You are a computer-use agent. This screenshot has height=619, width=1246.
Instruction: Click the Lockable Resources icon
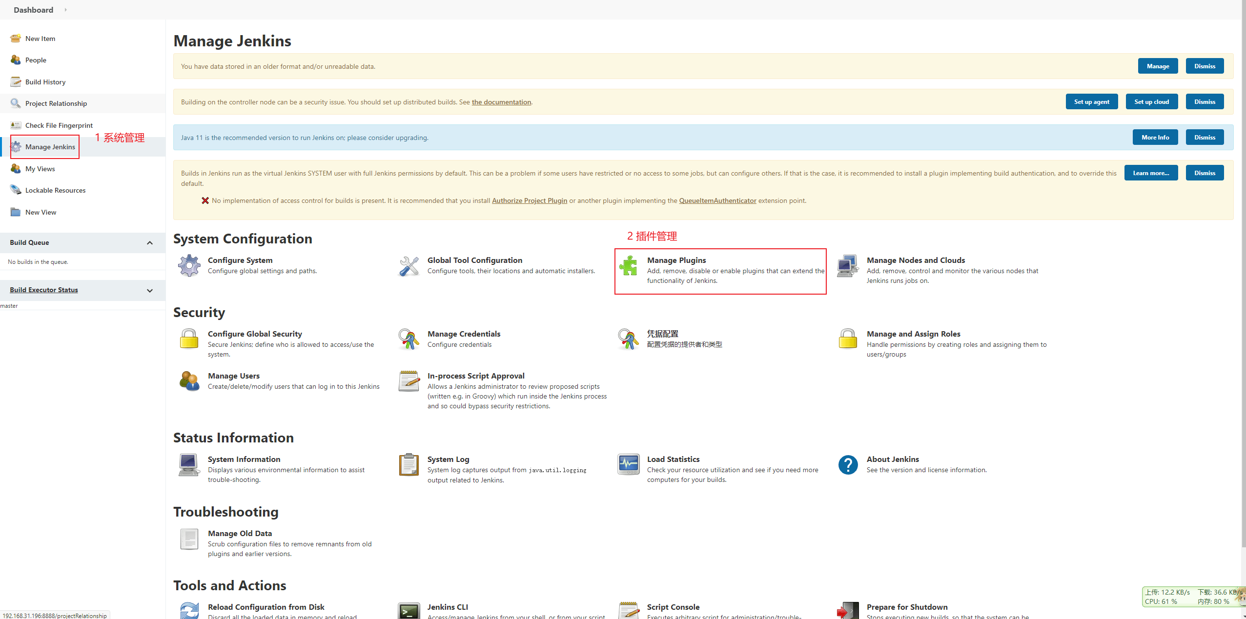16,190
